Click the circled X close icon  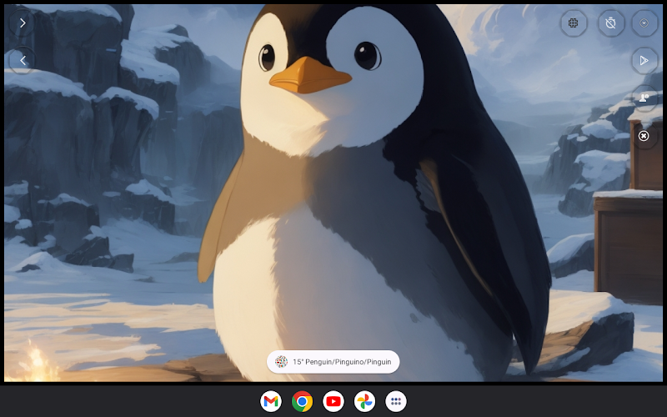click(644, 136)
